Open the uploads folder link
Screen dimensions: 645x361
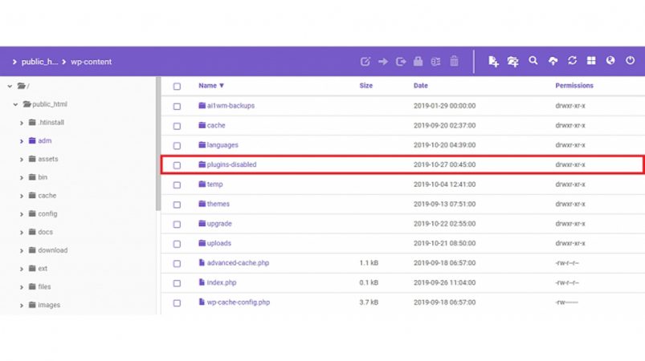click(218, 243)
